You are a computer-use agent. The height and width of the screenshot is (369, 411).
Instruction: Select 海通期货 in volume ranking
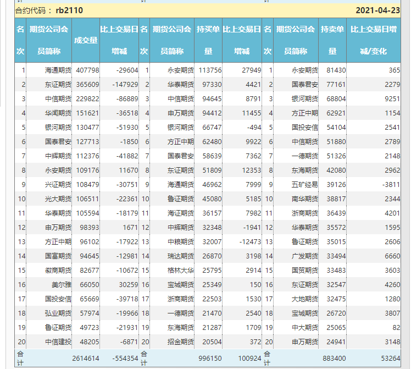pyautogui.click(x=58, y=70)
